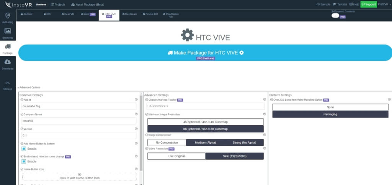
Task: Enable Add Home Button to Bottom checkbox
Action: [24, 149]
